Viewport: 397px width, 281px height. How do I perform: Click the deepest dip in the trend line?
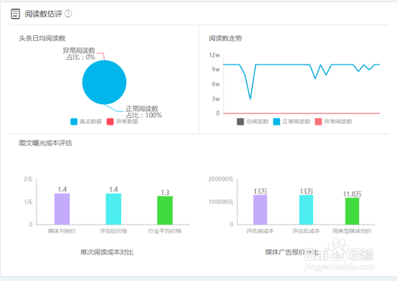pos(250,99)
